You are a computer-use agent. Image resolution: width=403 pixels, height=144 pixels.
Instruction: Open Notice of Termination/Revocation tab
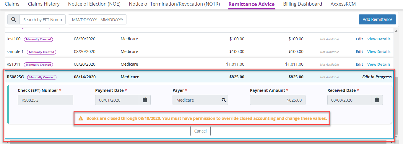[x=174, y=4]
